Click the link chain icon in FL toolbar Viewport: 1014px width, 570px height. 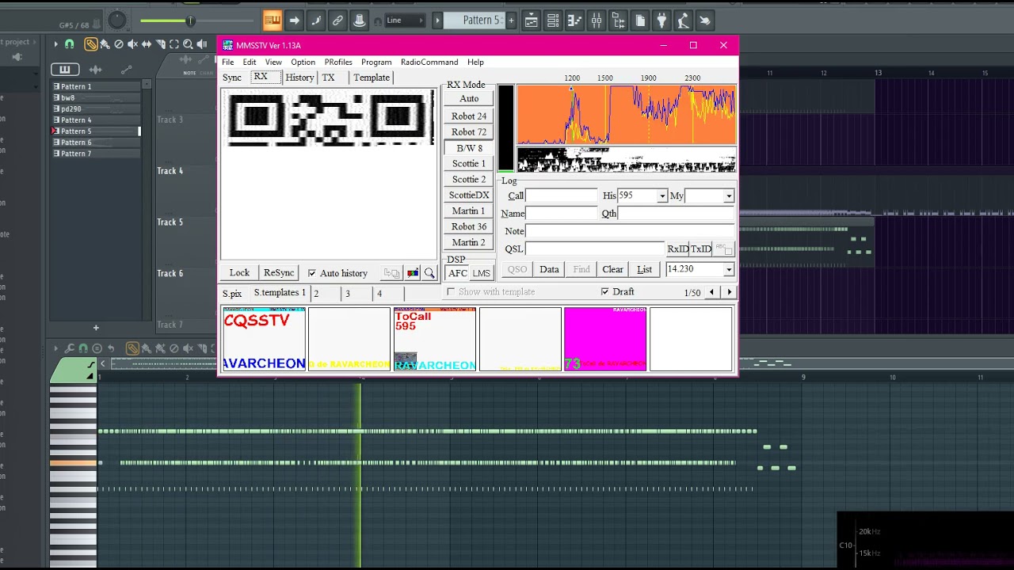pyautogui.click(x=337, y=21)
